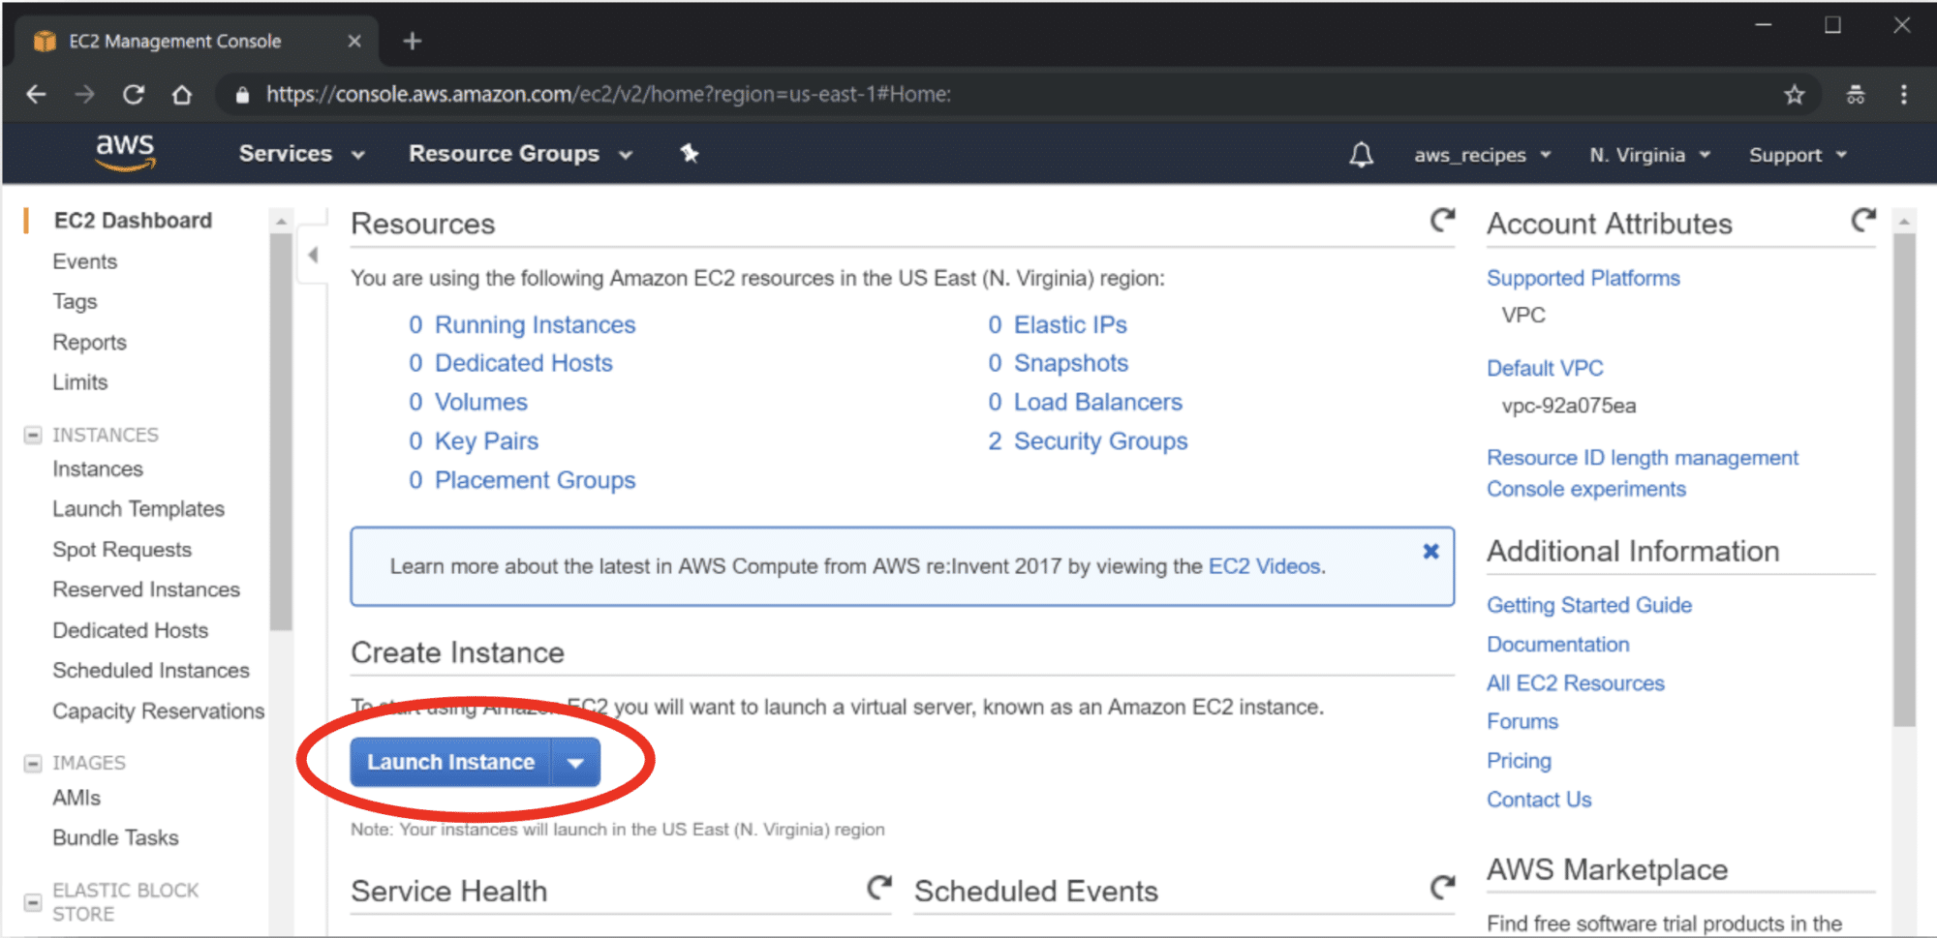Open the Chrome three-dot menu
The height and width of the screenshot is (938, 1937).
[x=1904, y=94]
